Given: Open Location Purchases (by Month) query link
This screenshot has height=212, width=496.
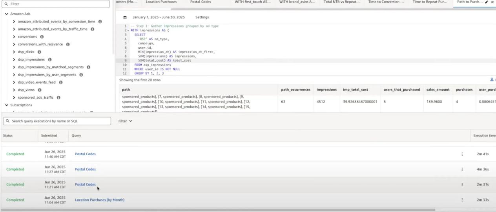Looking at the screenshot, I should (x=100, y=200).
